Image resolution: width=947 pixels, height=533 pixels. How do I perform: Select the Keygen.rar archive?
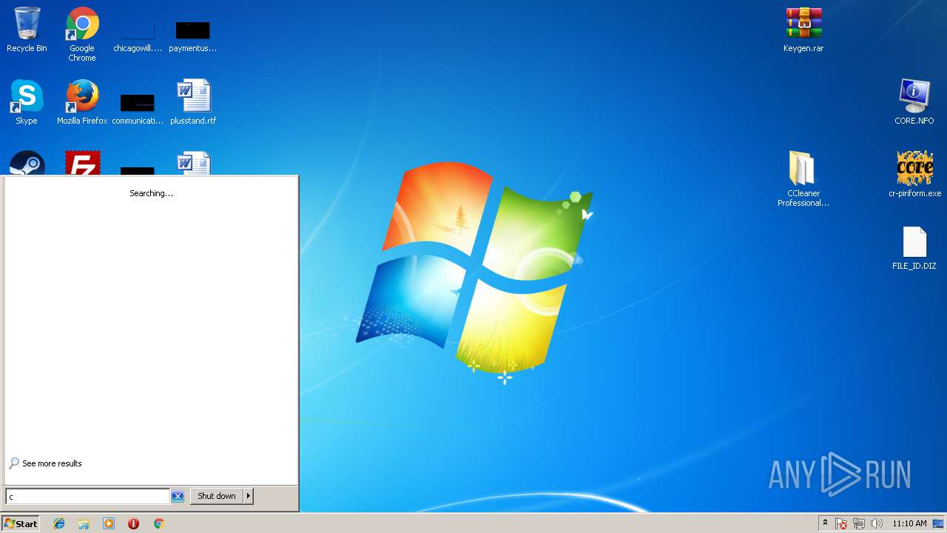pyautogui.click(x=803, y=30)
